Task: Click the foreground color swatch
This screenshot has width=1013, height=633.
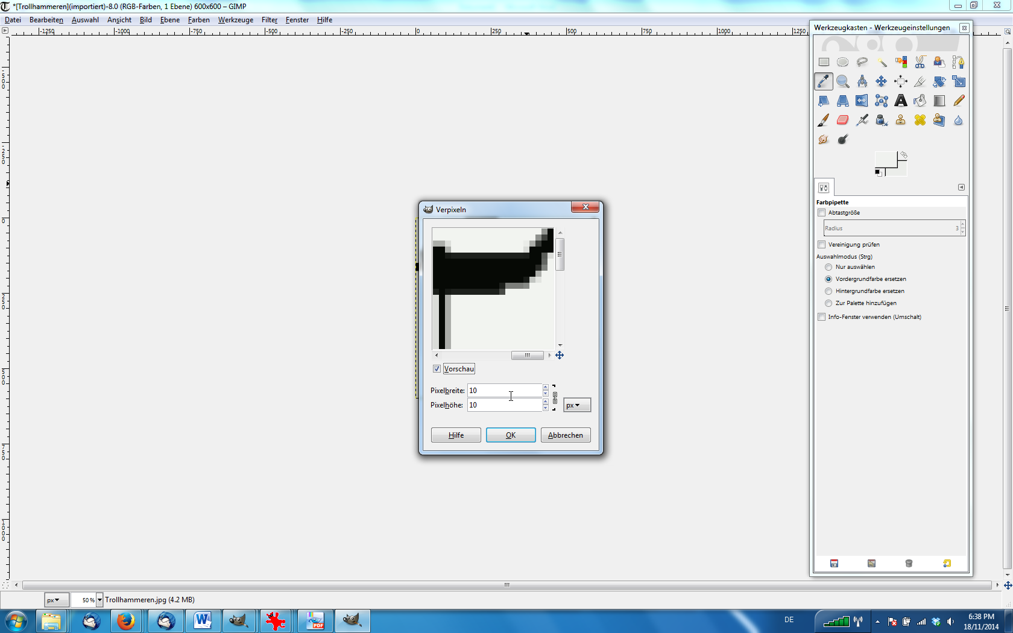Action: [885, 160]
